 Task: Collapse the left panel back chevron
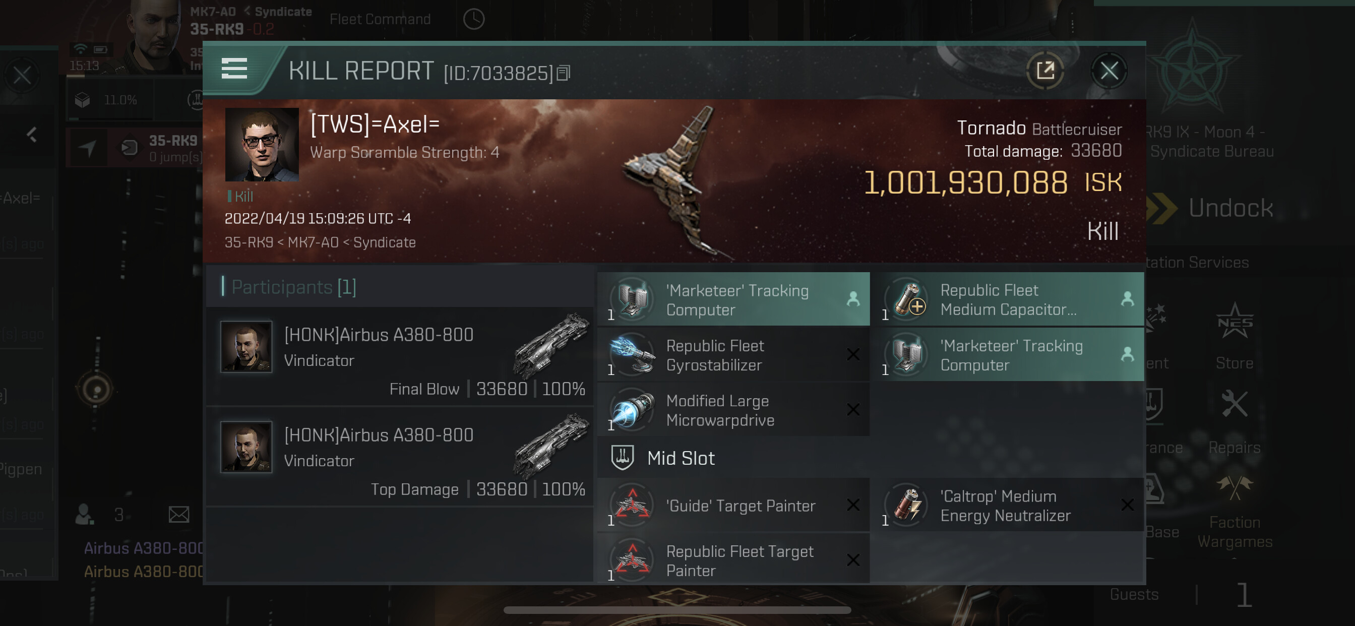tap(32, 134)
